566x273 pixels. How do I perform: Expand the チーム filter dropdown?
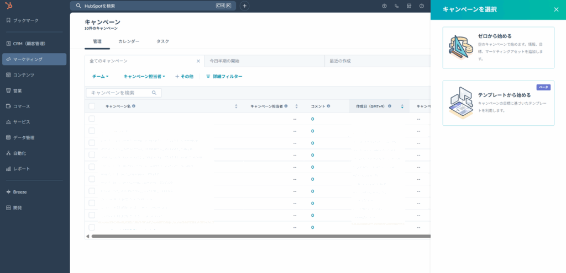tap(100, 77)
